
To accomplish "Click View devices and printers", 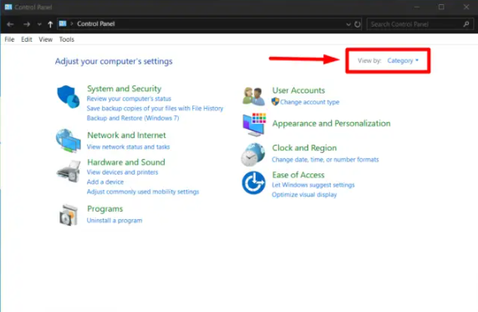I will coord(122,172).
